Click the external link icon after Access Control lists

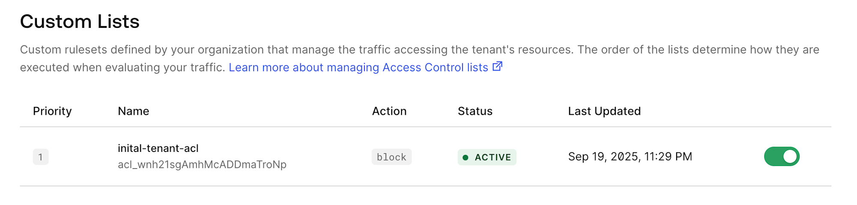pos(497,66)
